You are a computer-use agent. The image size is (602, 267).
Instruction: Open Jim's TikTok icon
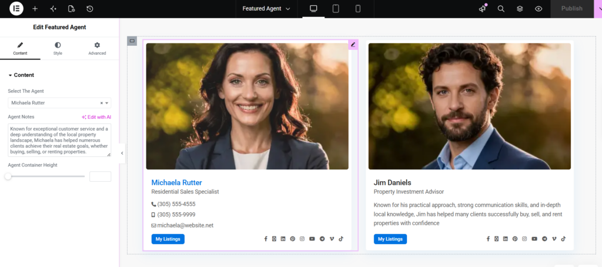tap(563, 239)
